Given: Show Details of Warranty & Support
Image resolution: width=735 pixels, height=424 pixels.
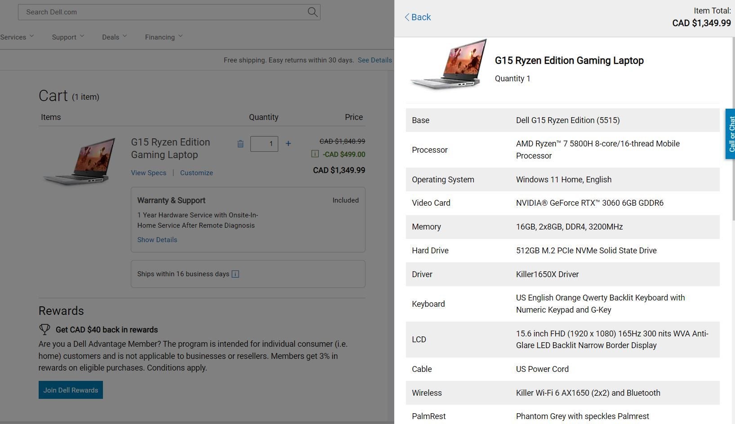Looking at the screenshot, I should point(157,240).
